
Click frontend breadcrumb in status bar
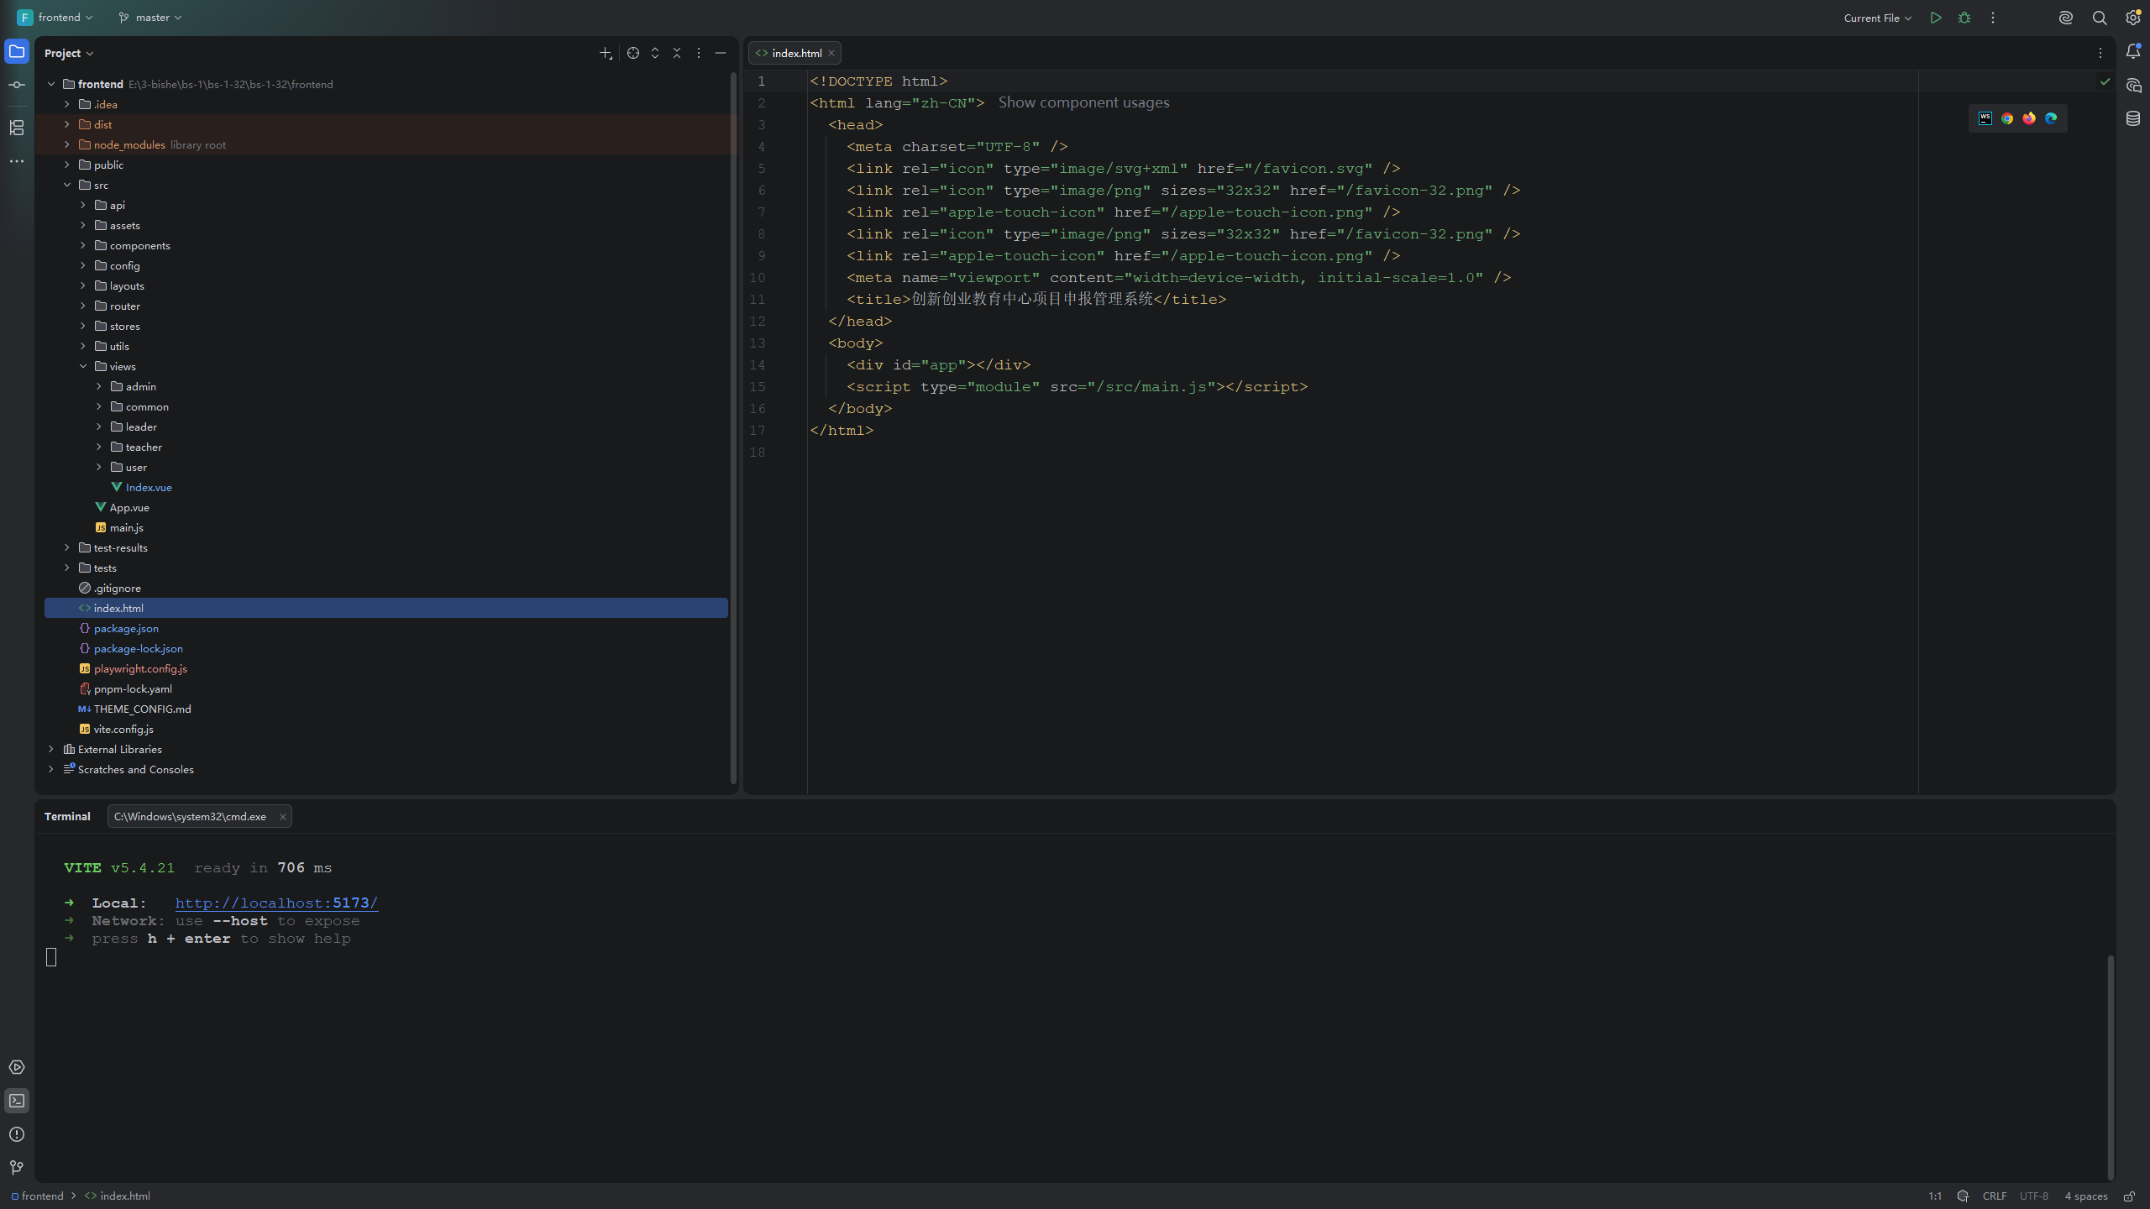pyautogui.click(x=38, y=1196)
